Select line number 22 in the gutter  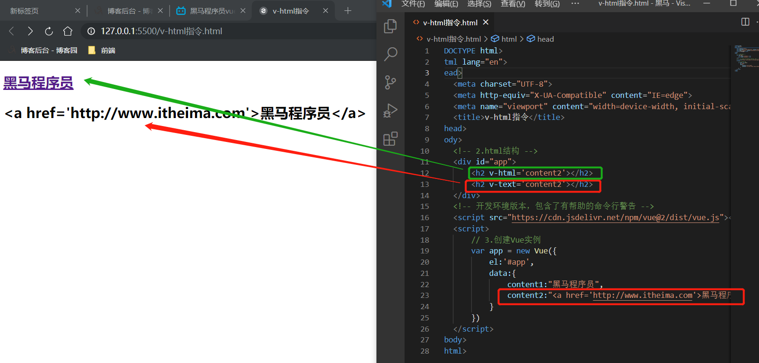point(425,284)
